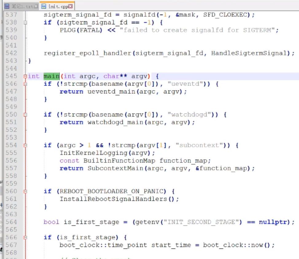Screen dimensions: 299x259
Task: Click BuiltinFunctionMap on line 556
Action: pos(119,161)
